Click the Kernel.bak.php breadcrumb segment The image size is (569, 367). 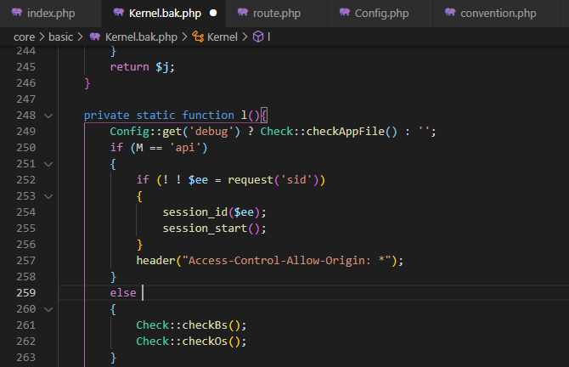(141, 37)
